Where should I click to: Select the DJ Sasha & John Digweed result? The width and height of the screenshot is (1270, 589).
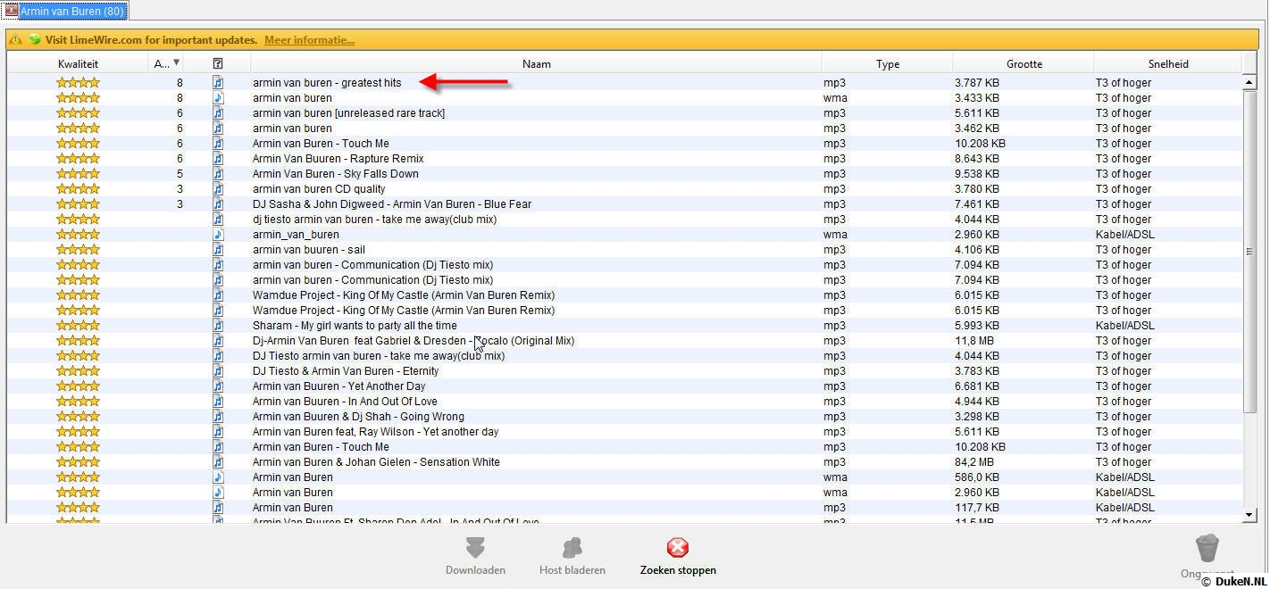click(x=392, y=204)
